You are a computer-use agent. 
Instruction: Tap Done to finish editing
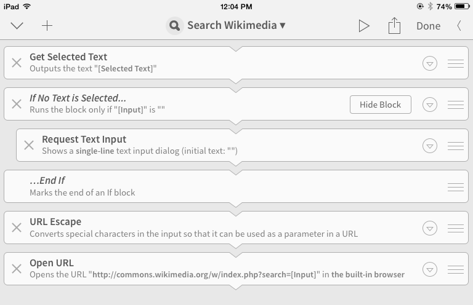coord(428,26)
